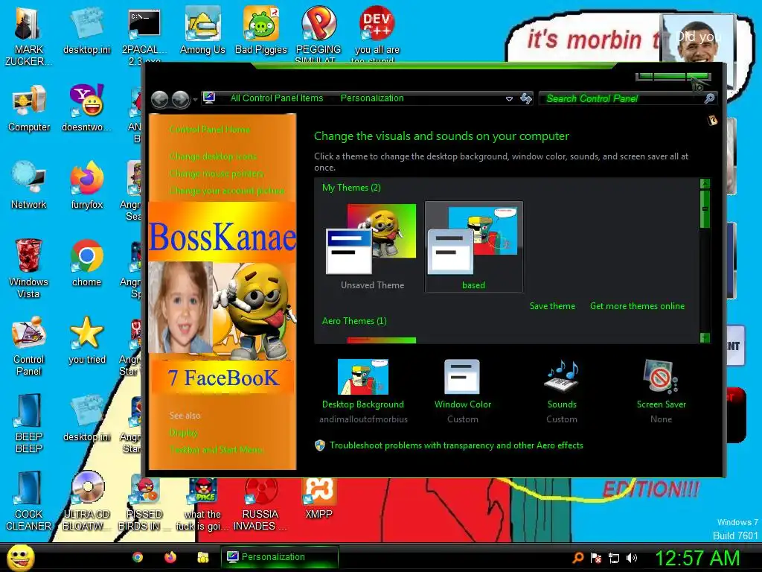
Task: Open chome desktop shortcut
Action: pyautogui.click(x=86, y=263)
